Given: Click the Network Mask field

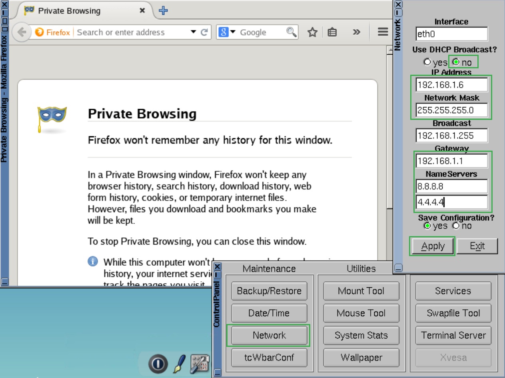Looking at the screenshot, I should click(451, 110).
